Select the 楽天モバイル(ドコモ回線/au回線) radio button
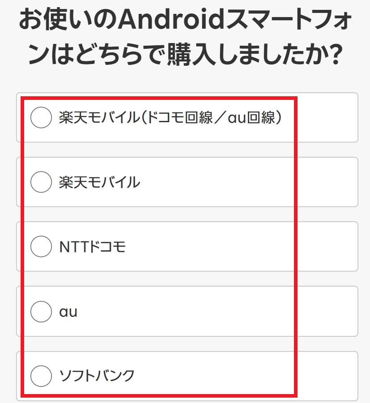The height and width of the screenshot is (403, 370). pyautogui.click(x=41, y=118)
